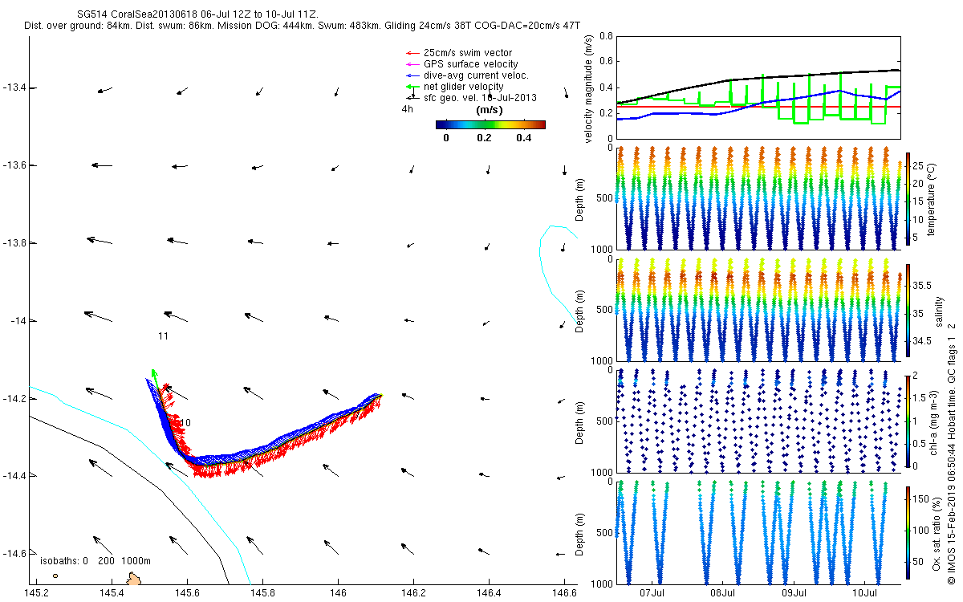The height and width of the screenshot is (602, 963).
Task: Click latitude tick '-14.2'
Action: coord(14,399)
